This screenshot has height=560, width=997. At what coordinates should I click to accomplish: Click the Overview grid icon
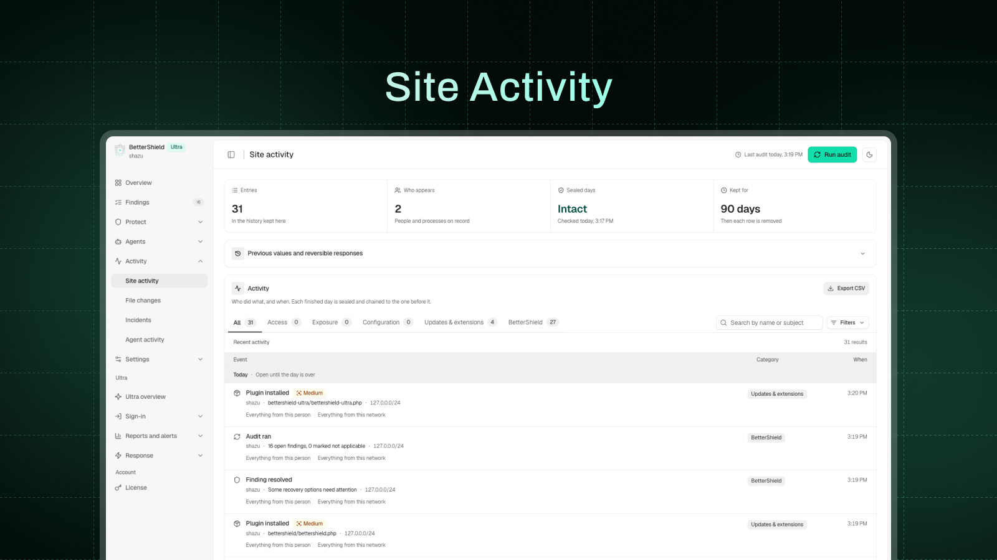click(118, 183)
